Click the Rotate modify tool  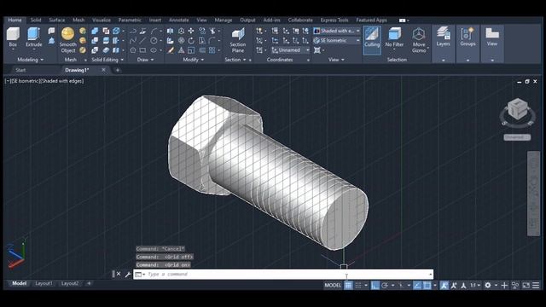(x=191, y=41)
